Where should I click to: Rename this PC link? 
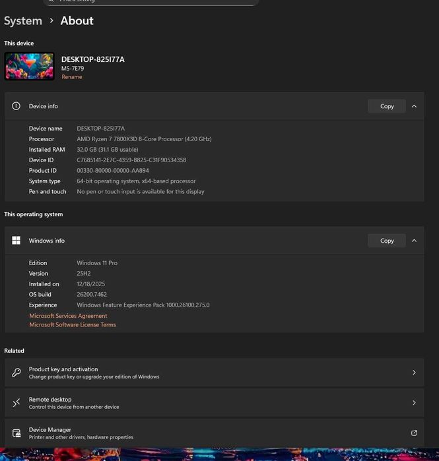tap(72, 77)
